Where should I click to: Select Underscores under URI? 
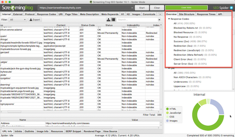coord(187,82)
